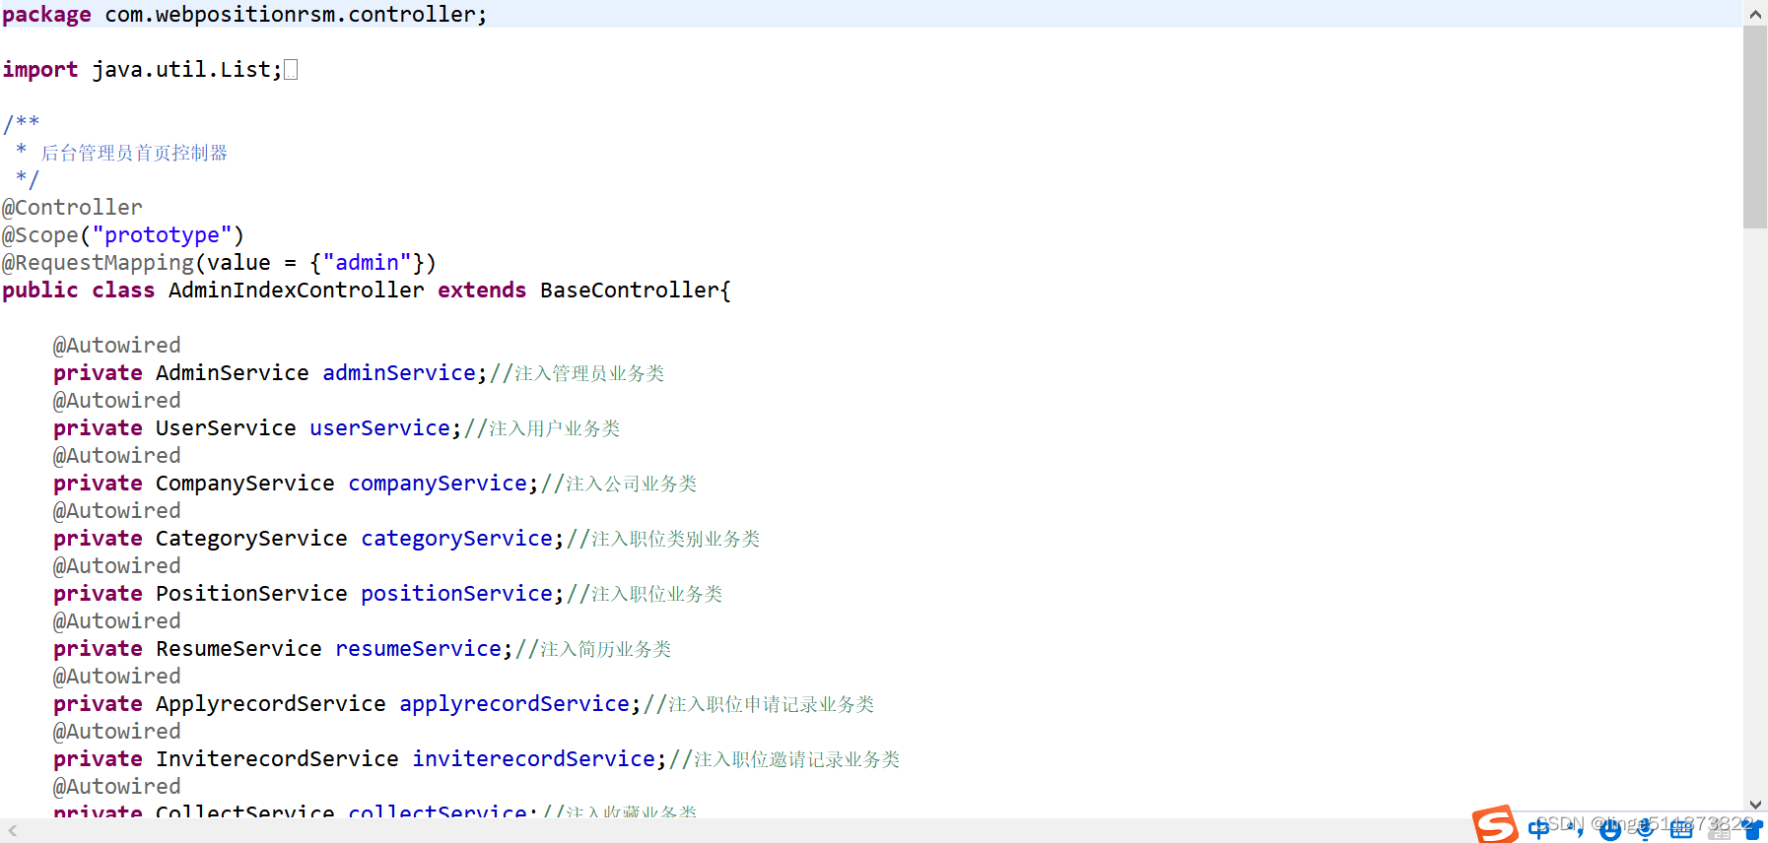Click the adminService field name
This screenshot has width=1768, height=843.
[x=399, y=373]
